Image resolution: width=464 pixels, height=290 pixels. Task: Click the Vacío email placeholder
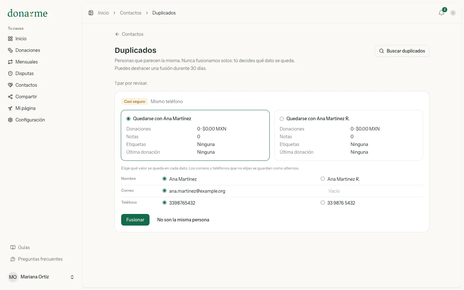(x=334, y=191)
